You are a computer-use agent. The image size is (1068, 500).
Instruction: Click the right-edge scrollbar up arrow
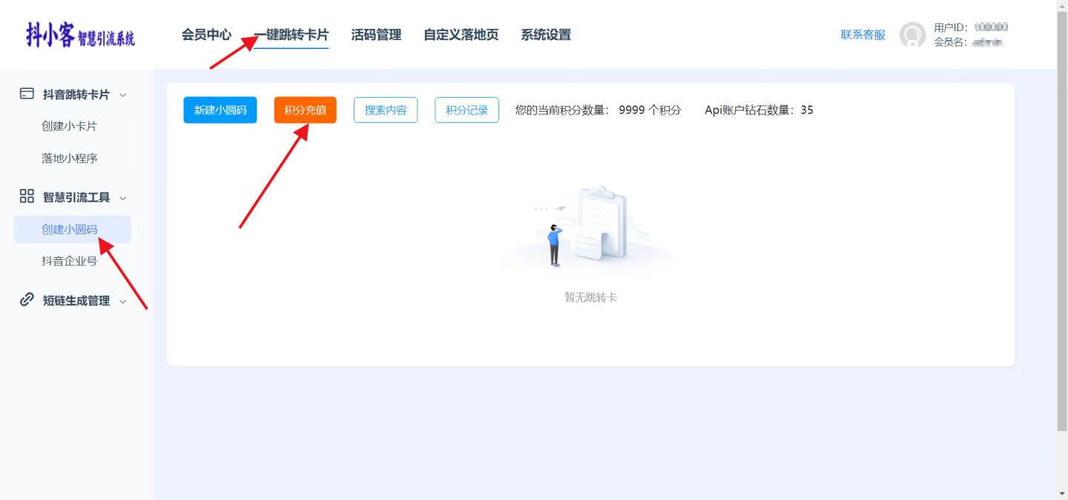1063,5
